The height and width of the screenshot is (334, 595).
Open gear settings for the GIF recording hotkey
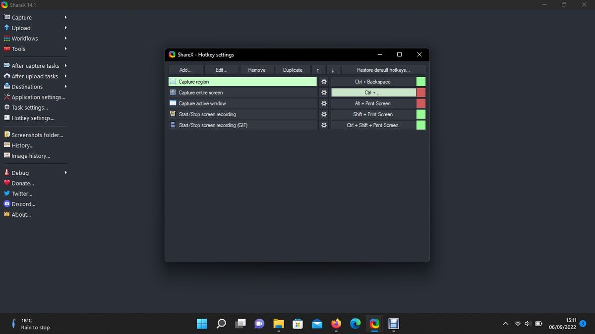click(x=323, y=125)
